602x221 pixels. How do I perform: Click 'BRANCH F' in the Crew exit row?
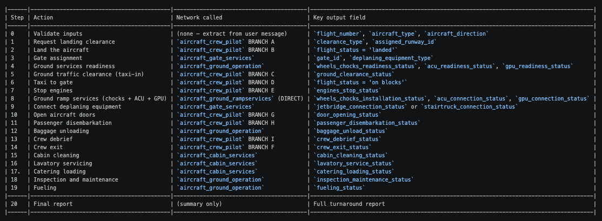(x=261, y=147)
